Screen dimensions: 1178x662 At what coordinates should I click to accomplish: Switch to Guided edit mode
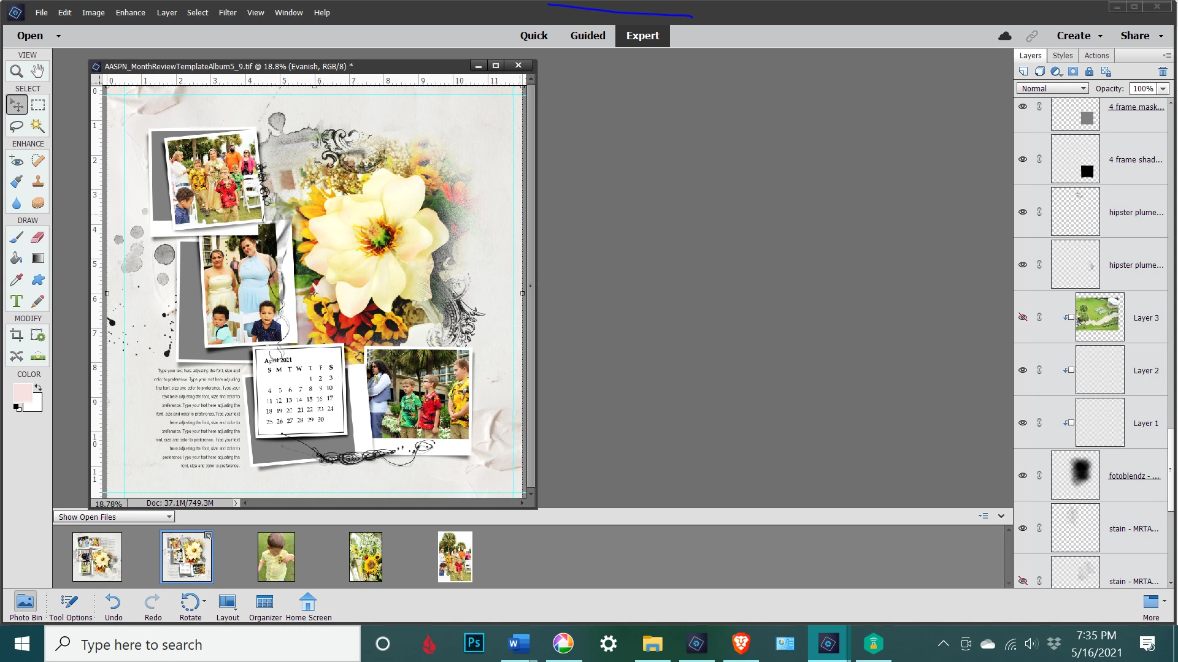click(587, 36)
